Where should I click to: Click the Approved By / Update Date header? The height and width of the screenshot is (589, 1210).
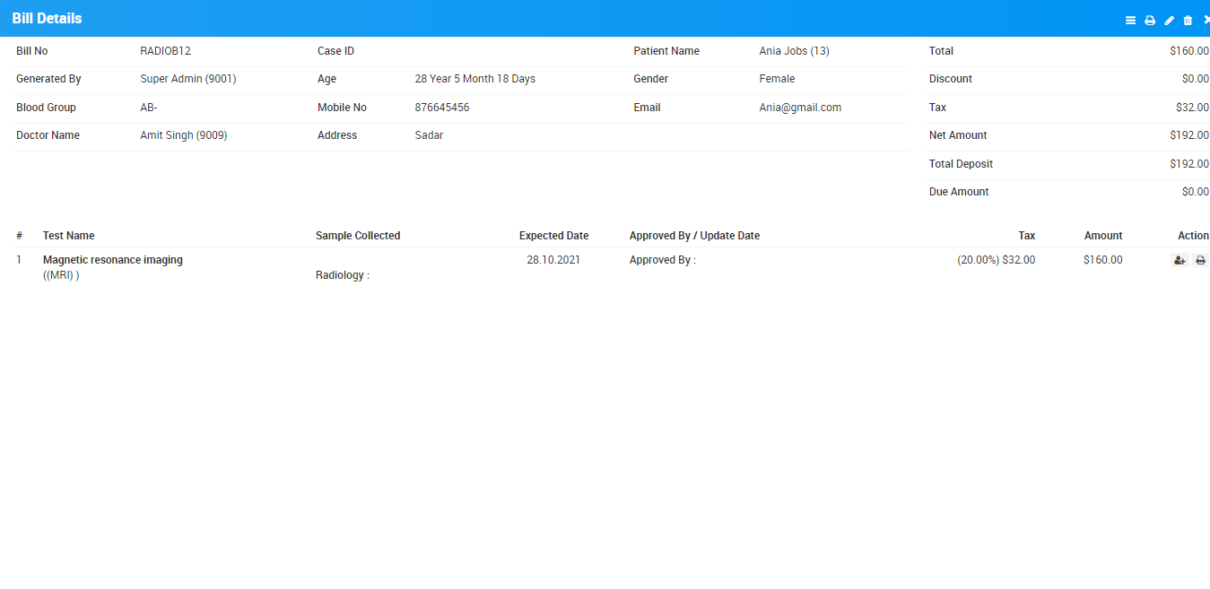694,236
